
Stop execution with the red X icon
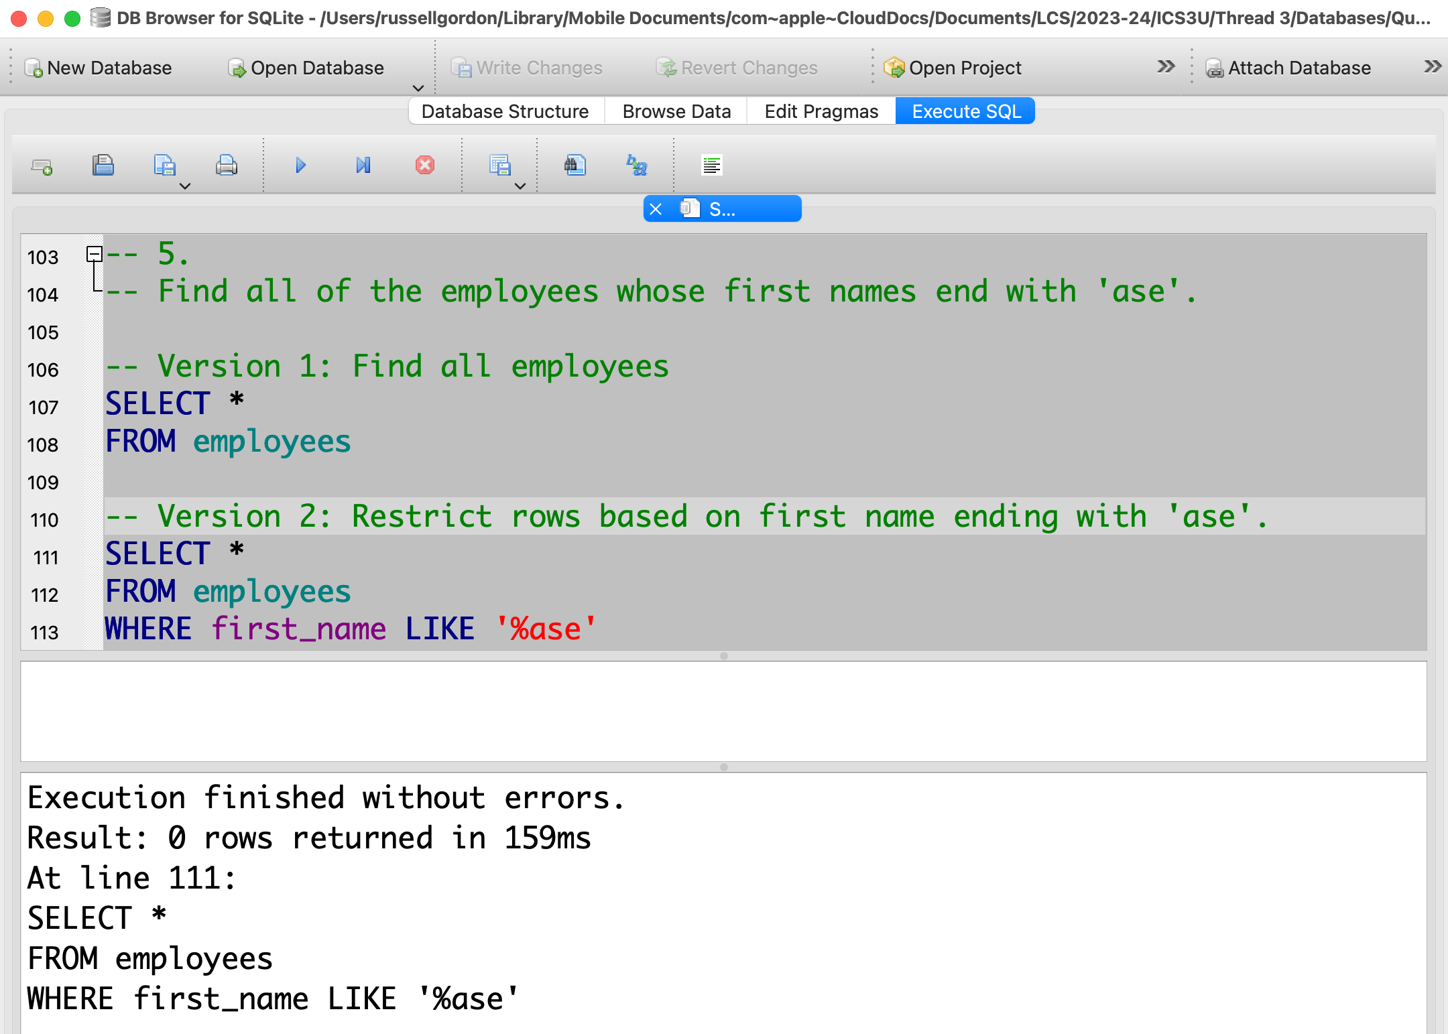424,166
